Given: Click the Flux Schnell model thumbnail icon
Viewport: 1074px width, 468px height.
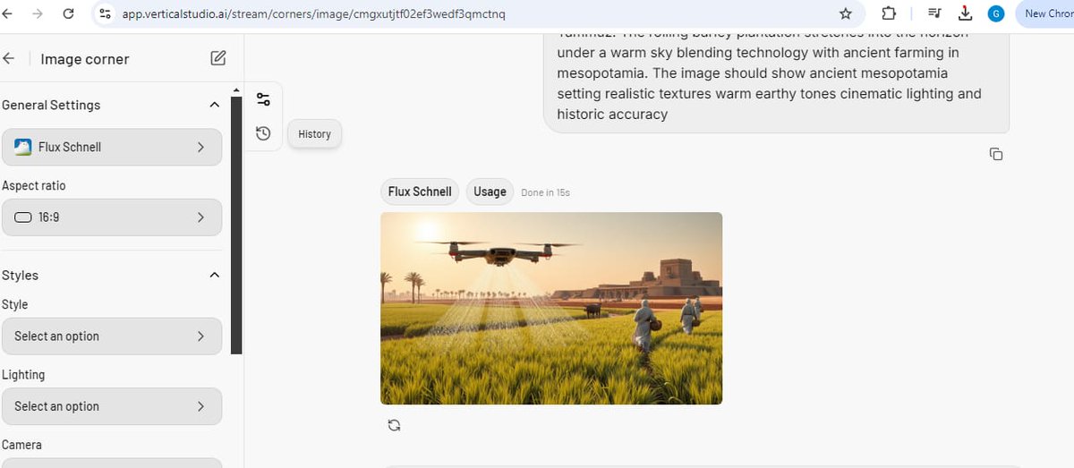Looking at the screenshot, I should pyautogui.click(x=23, y=147).
